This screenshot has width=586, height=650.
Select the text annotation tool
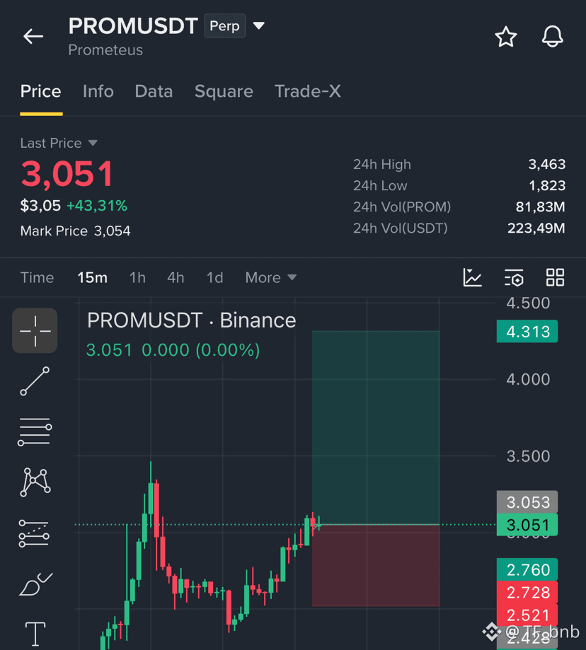pyautogui.click(x=35, y=634)
